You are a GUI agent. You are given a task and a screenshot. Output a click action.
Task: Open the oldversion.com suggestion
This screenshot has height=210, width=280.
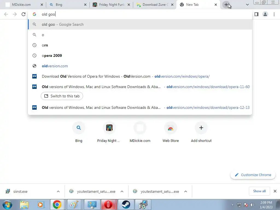(140, 66)
